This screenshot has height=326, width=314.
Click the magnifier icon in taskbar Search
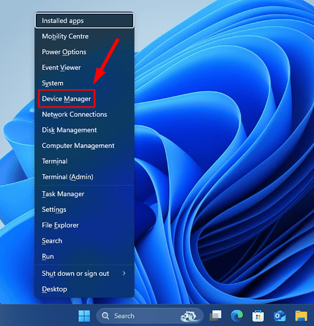[x=106, y=316]
